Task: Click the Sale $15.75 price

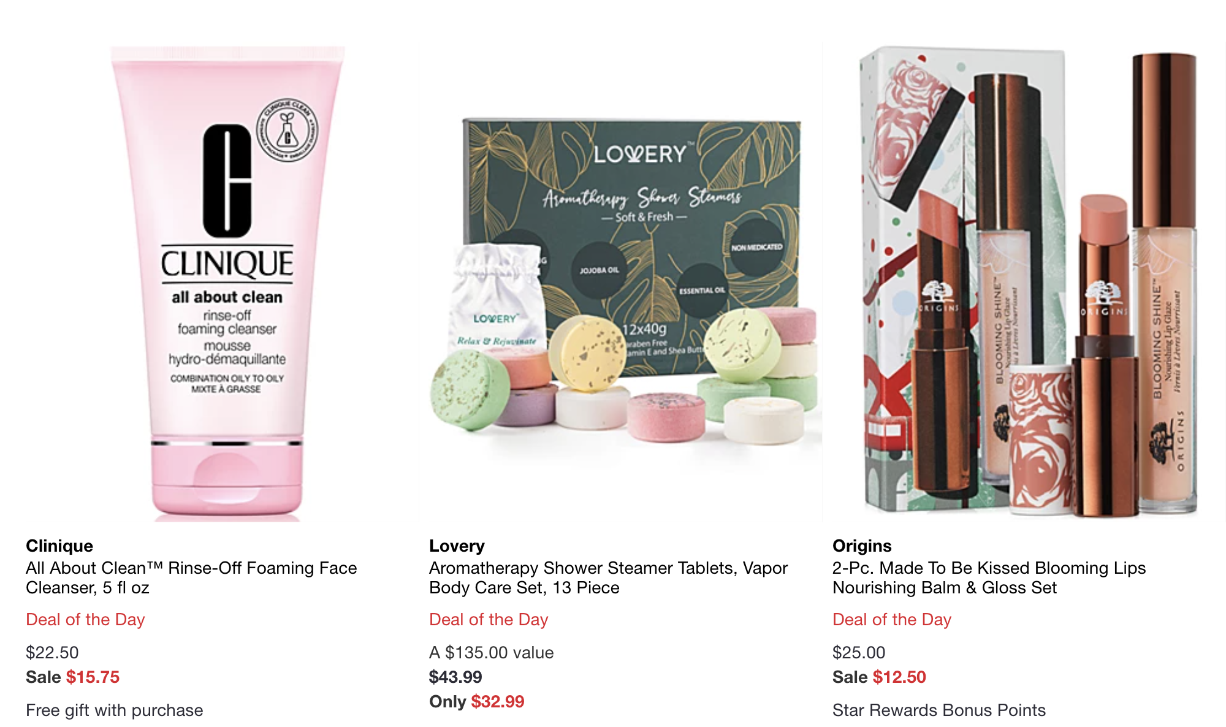Action: [x=72, y=677]
